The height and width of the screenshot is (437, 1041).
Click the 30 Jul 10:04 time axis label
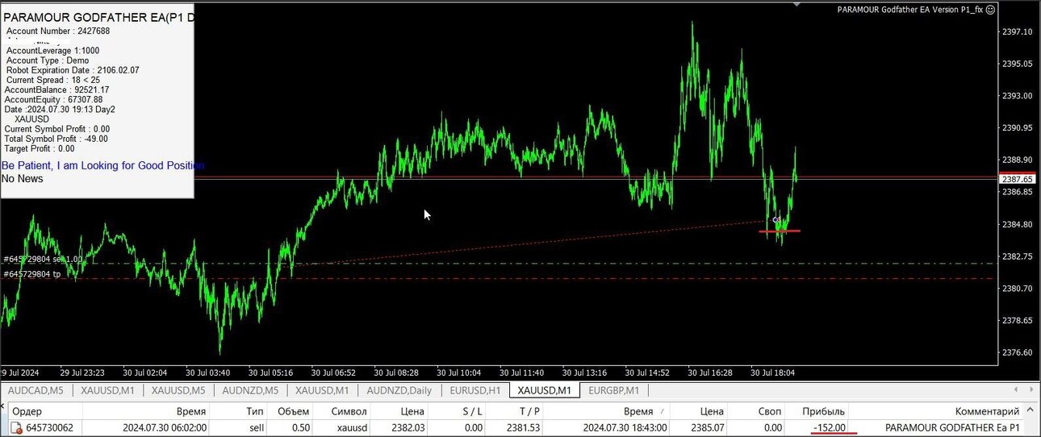pyautogui.click(x=458, y=372)
